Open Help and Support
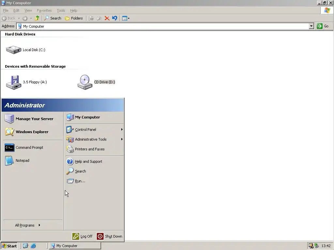The width and height of the screenshot is (334, 250). pyautogui.click(x=94, y=161)
